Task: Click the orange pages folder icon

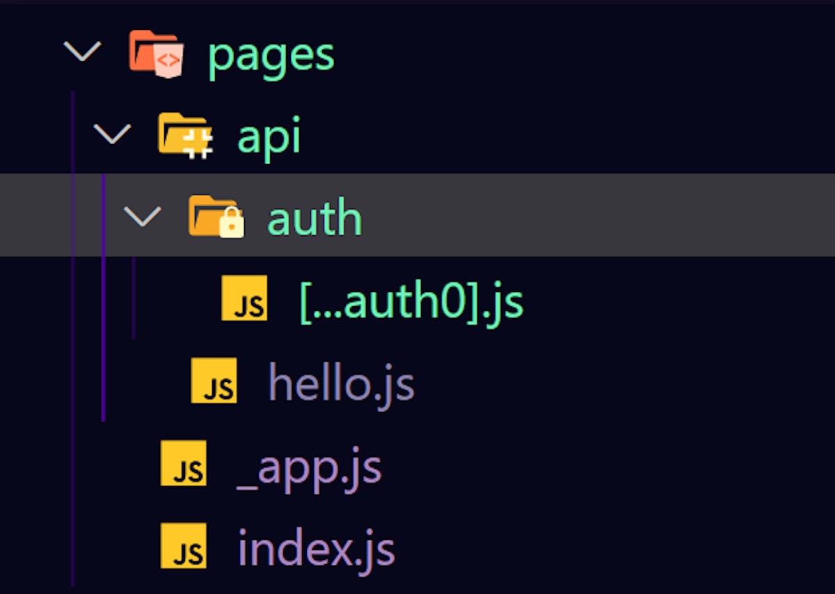Action: pos(157,53)
